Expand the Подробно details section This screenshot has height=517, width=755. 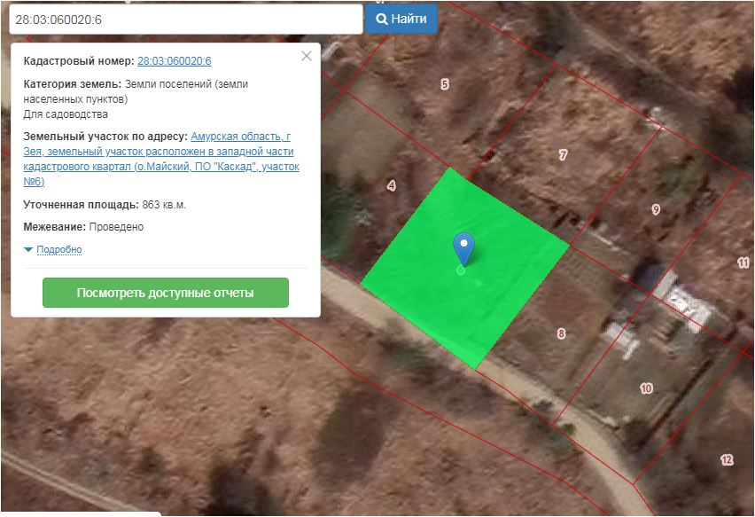pos(59,249)
